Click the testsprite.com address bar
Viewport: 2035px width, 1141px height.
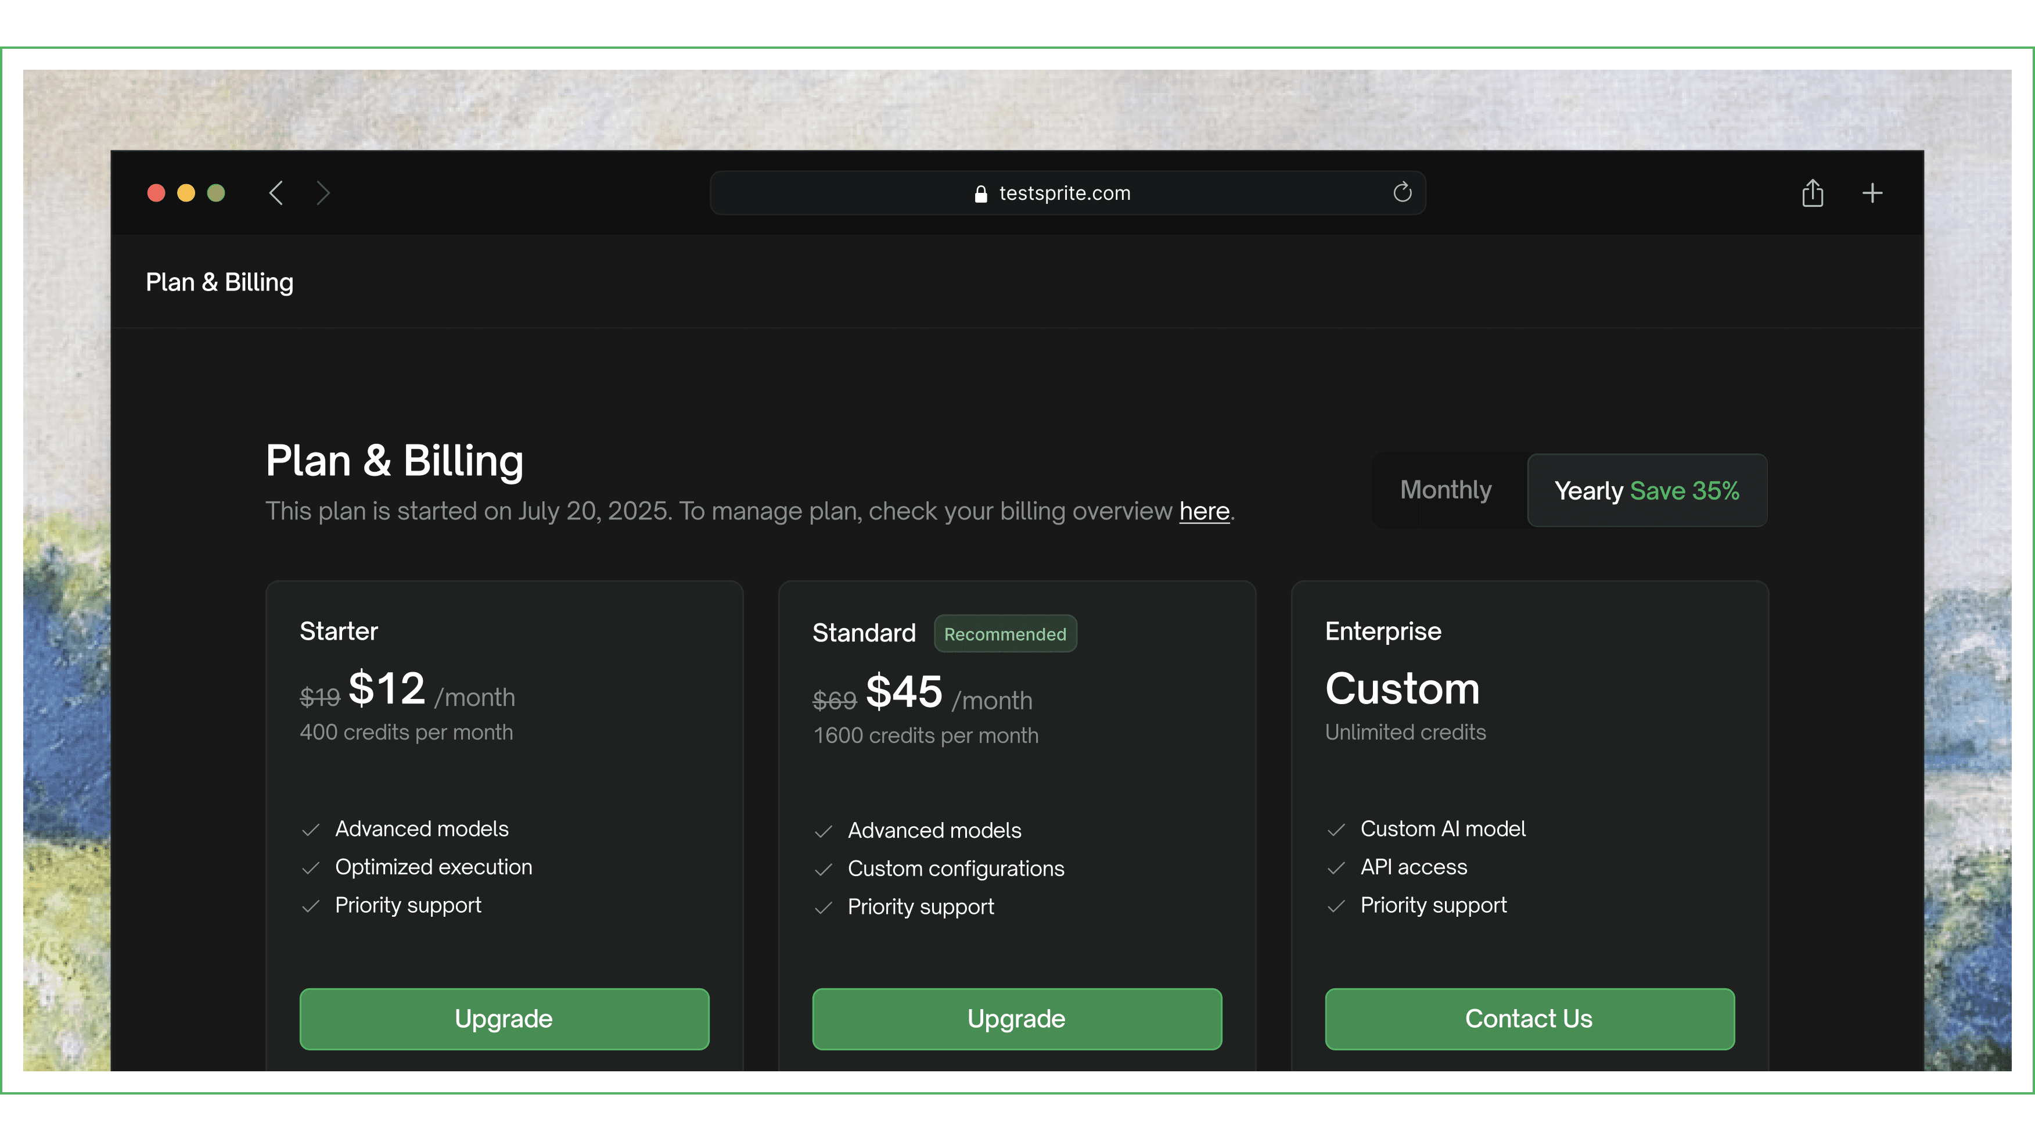point(1066,193)
